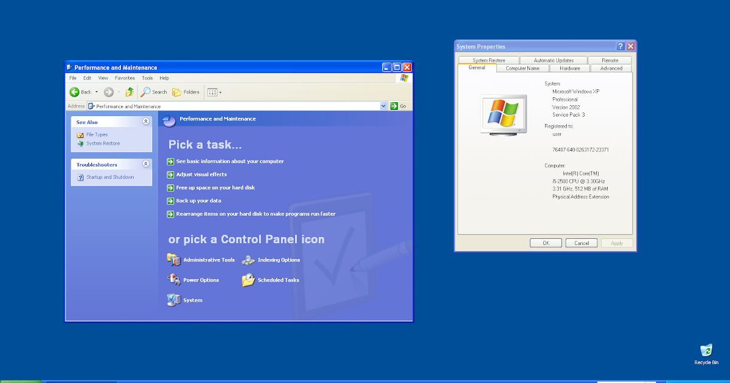Switch to Computer Name tab

coord(523,68)
